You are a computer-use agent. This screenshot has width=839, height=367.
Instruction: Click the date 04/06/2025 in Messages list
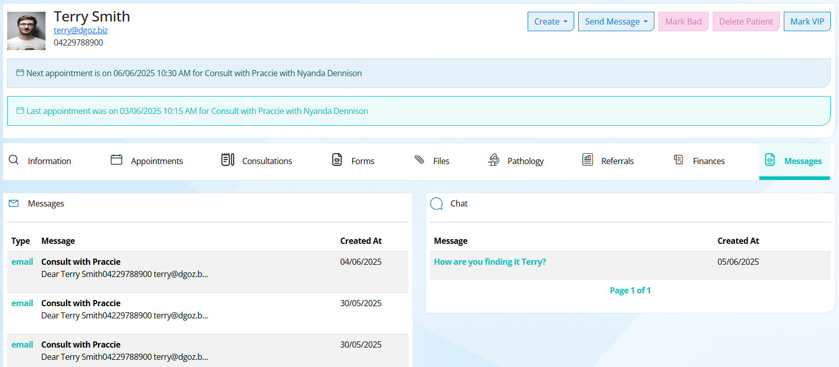coord(361,262)
